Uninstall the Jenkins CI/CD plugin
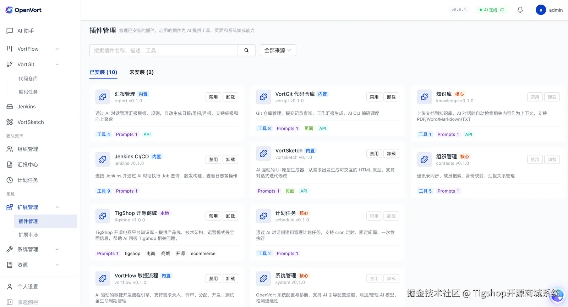Screen dimensions: 568x307 230,160
